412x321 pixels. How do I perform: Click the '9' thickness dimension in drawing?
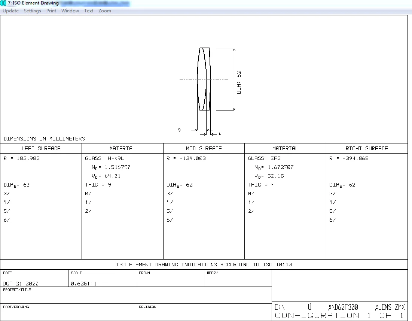click(x=179, y=130)
